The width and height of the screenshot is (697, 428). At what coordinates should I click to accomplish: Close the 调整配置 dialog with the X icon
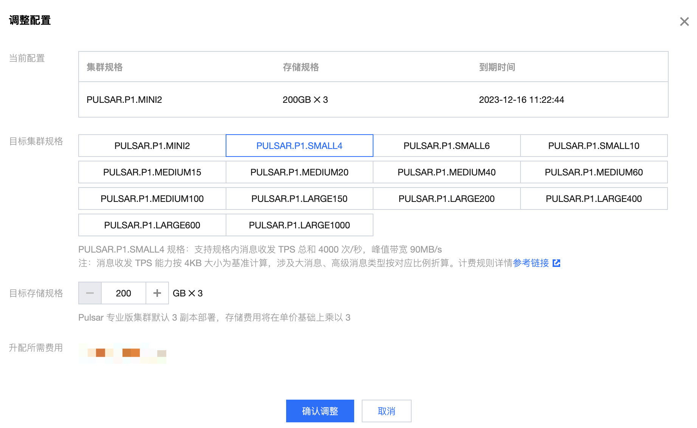(x=684, y=22)
